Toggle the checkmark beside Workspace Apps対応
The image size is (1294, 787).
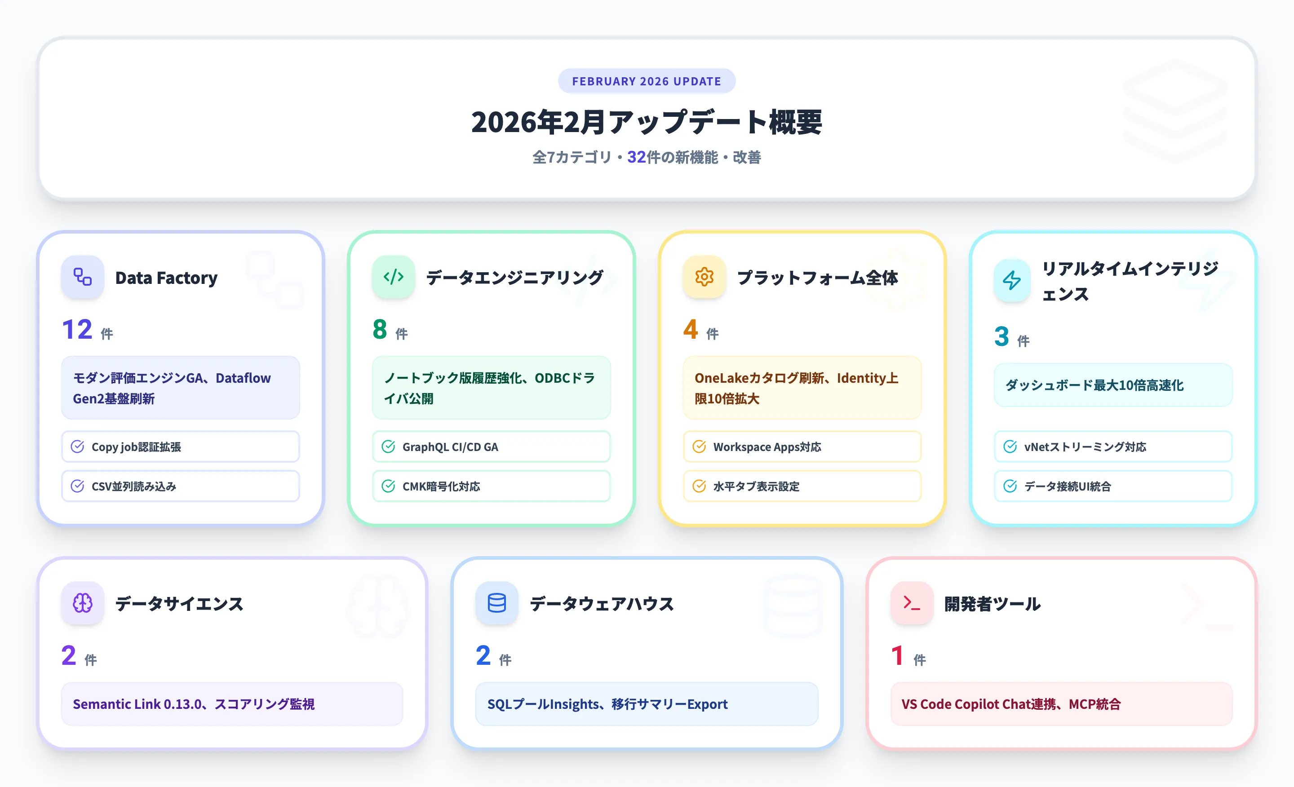click(699, 447)
